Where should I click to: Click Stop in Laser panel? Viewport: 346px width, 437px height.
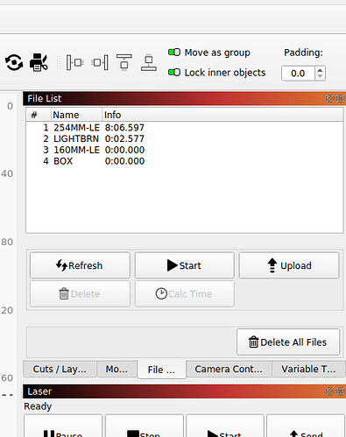[x=145, y=426]
